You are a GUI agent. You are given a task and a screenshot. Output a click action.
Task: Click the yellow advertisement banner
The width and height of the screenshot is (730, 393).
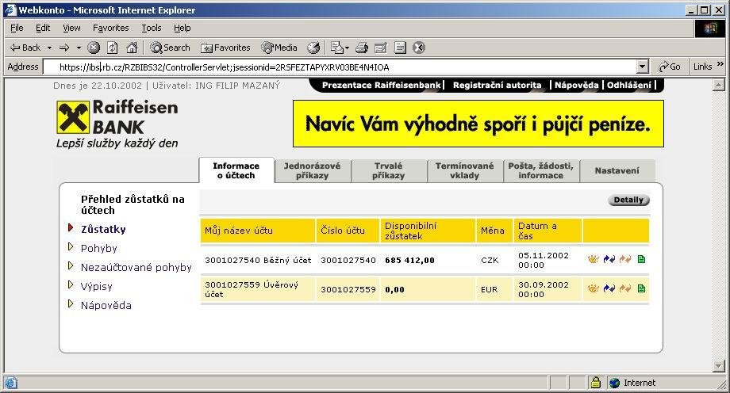pos(478,124)
